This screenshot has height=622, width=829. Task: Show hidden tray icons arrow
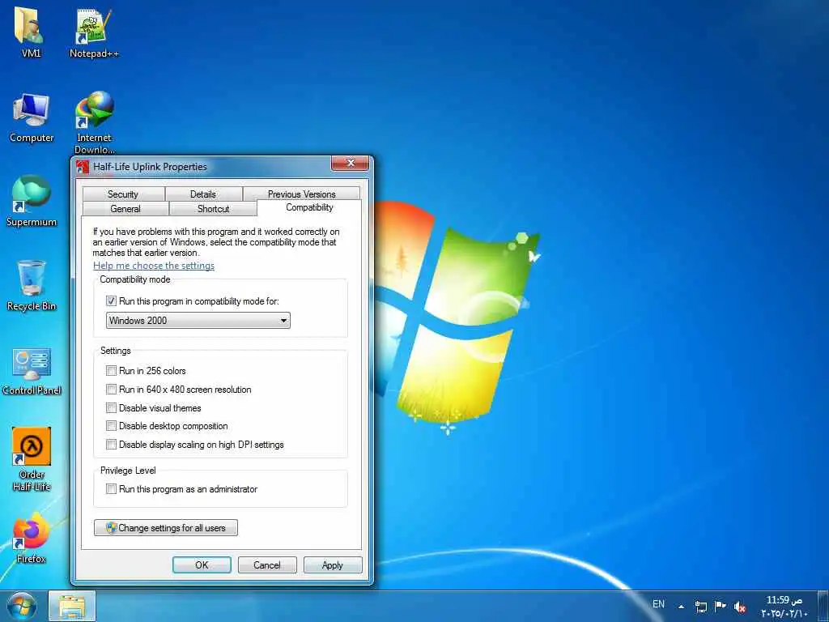click(x=682, y=607)
